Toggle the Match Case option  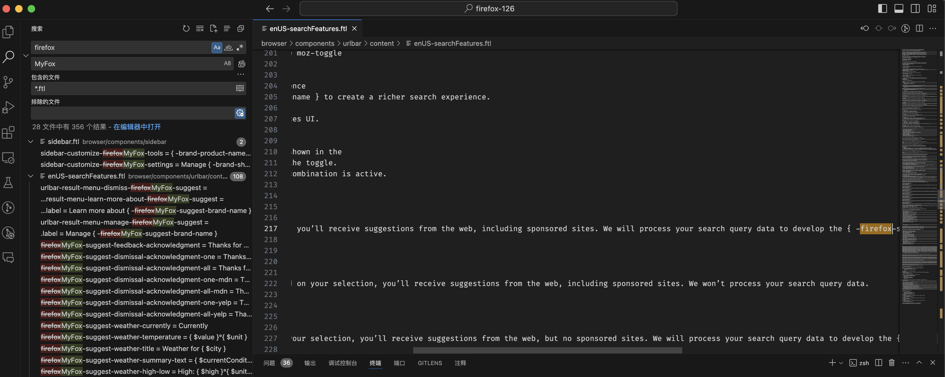coord(217,47)
